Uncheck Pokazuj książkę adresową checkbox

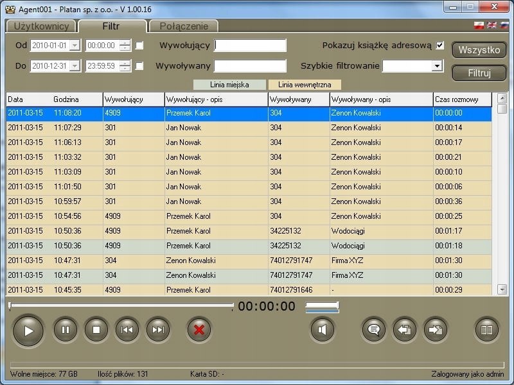click(440, 45)
